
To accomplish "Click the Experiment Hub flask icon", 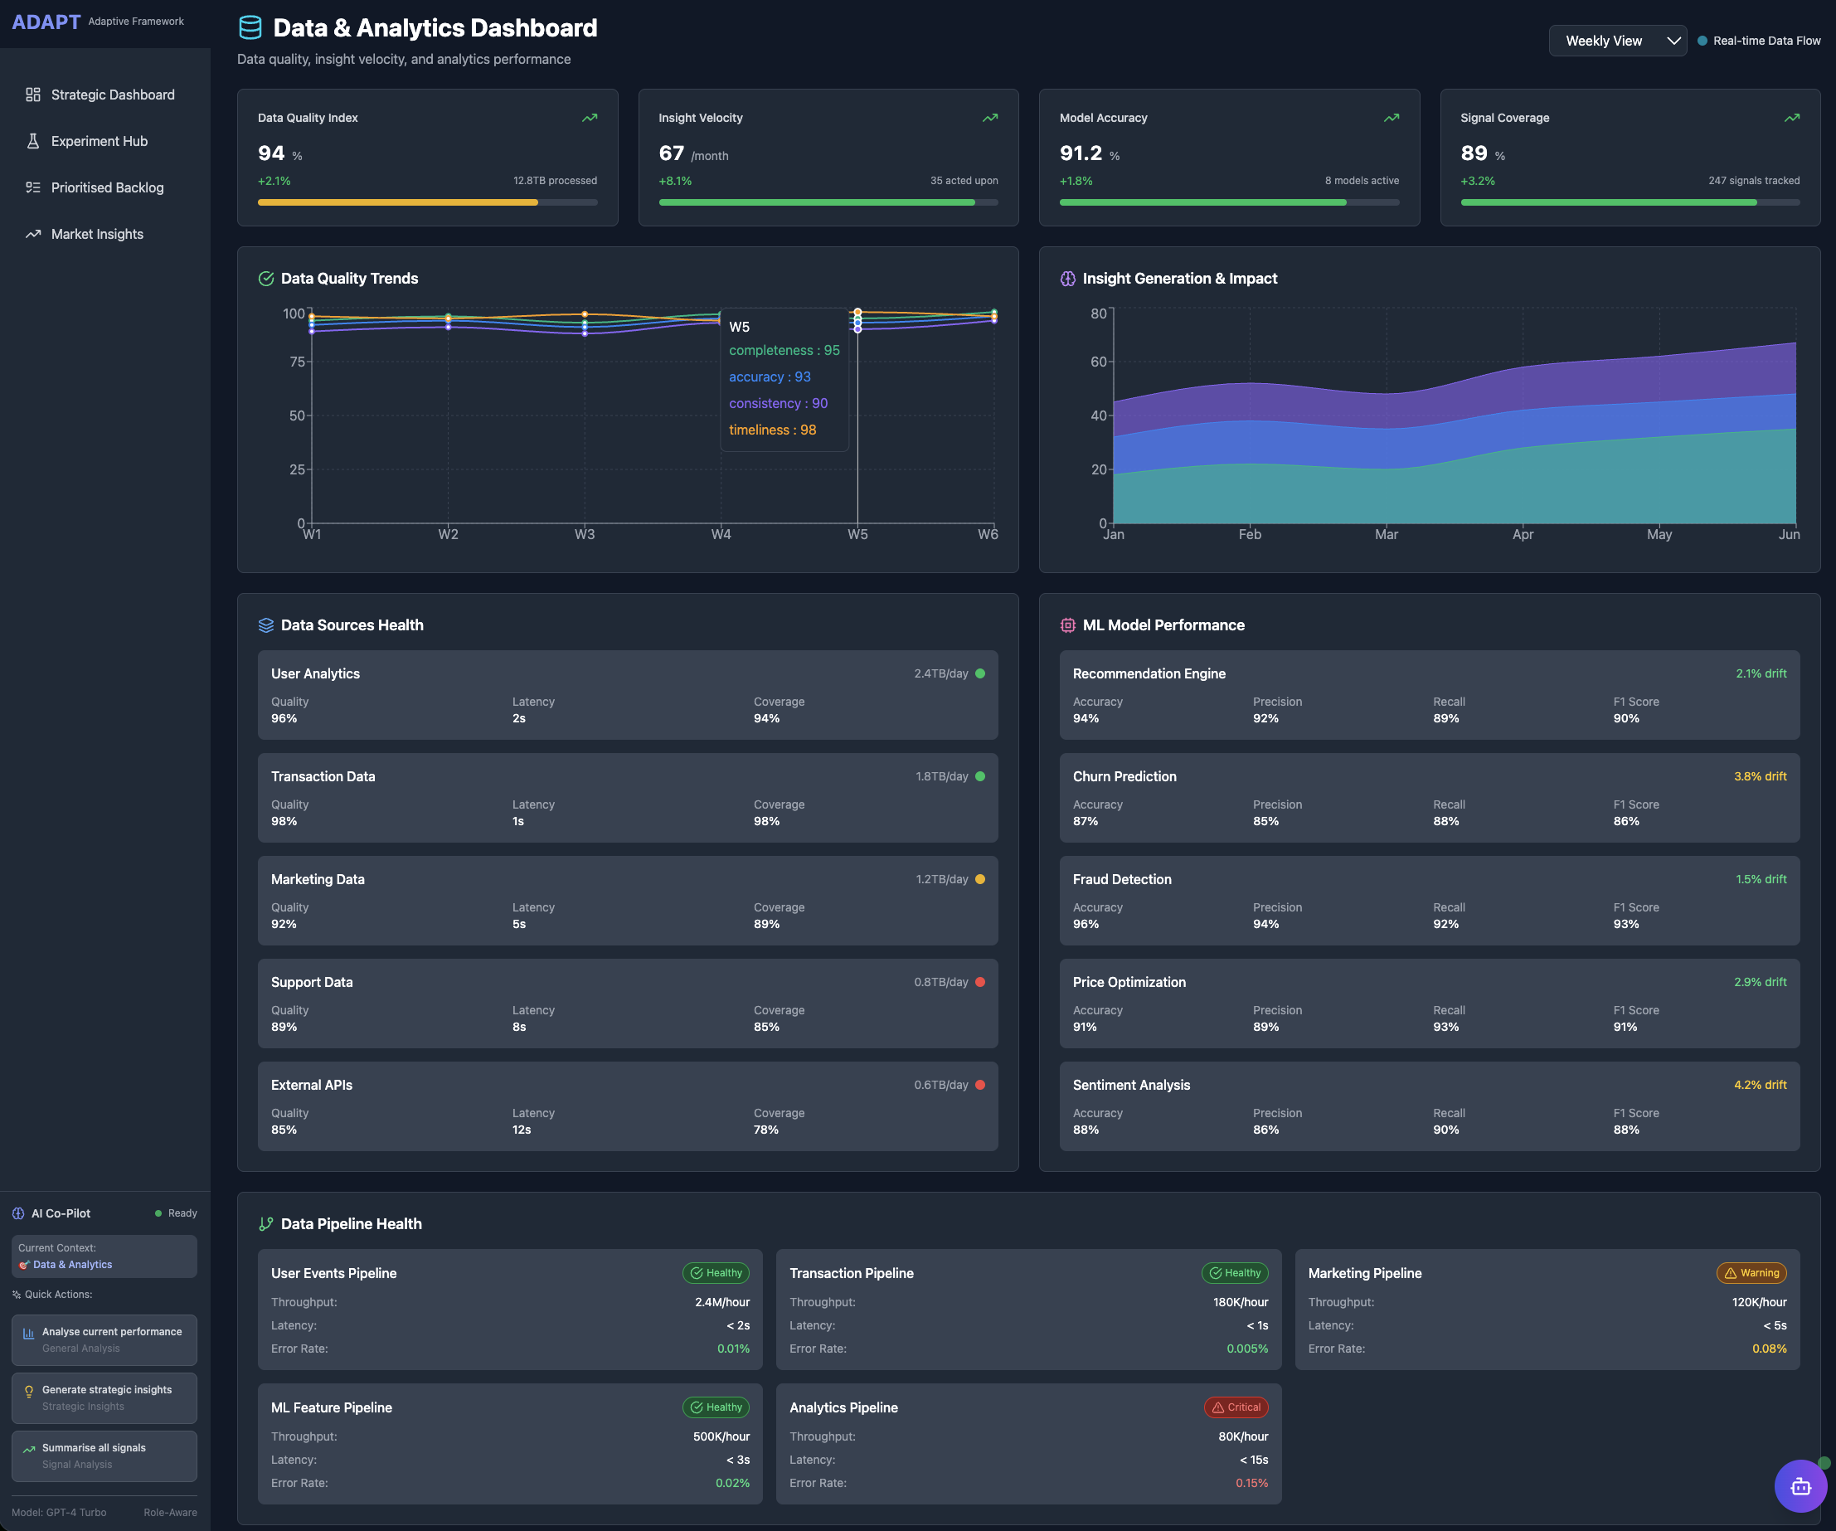I will coord(33,141).
